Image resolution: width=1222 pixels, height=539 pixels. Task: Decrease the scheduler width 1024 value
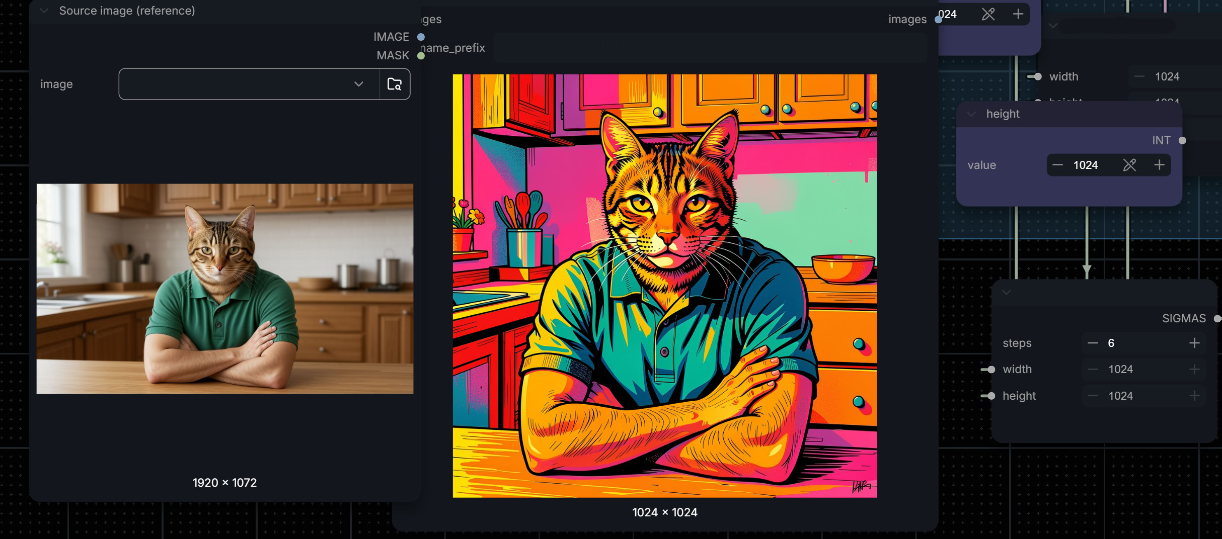[x=1092, y=370]
